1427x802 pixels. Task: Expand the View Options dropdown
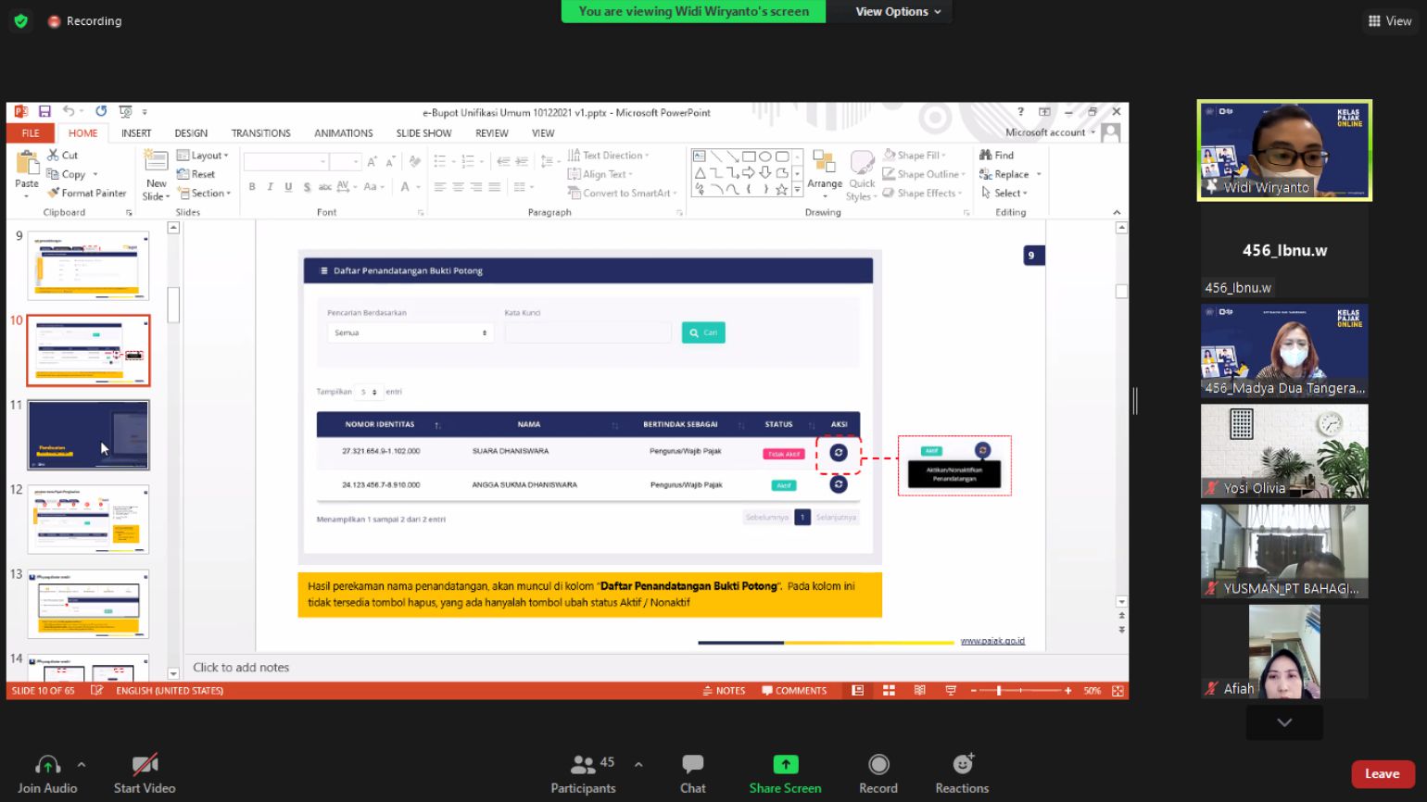click(897, 11)
